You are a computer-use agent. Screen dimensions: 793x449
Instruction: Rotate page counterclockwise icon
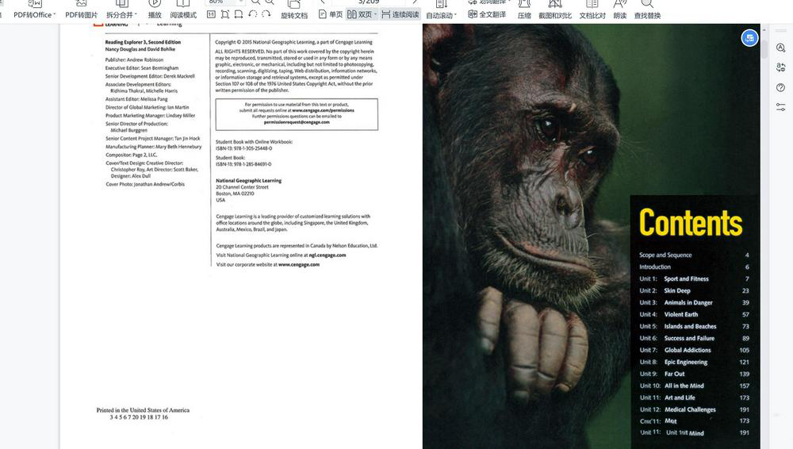pyautogui.click(x=253, y=14)
